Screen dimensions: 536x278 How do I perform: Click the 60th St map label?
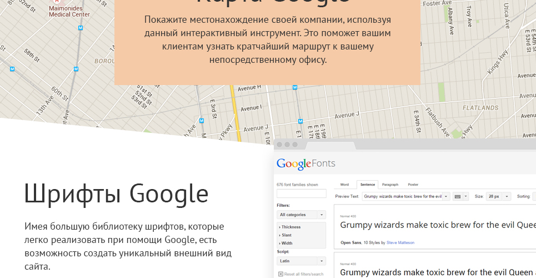59,93
